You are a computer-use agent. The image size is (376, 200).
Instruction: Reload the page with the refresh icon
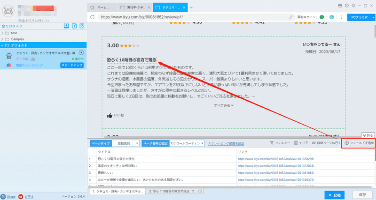click(92, 17)
